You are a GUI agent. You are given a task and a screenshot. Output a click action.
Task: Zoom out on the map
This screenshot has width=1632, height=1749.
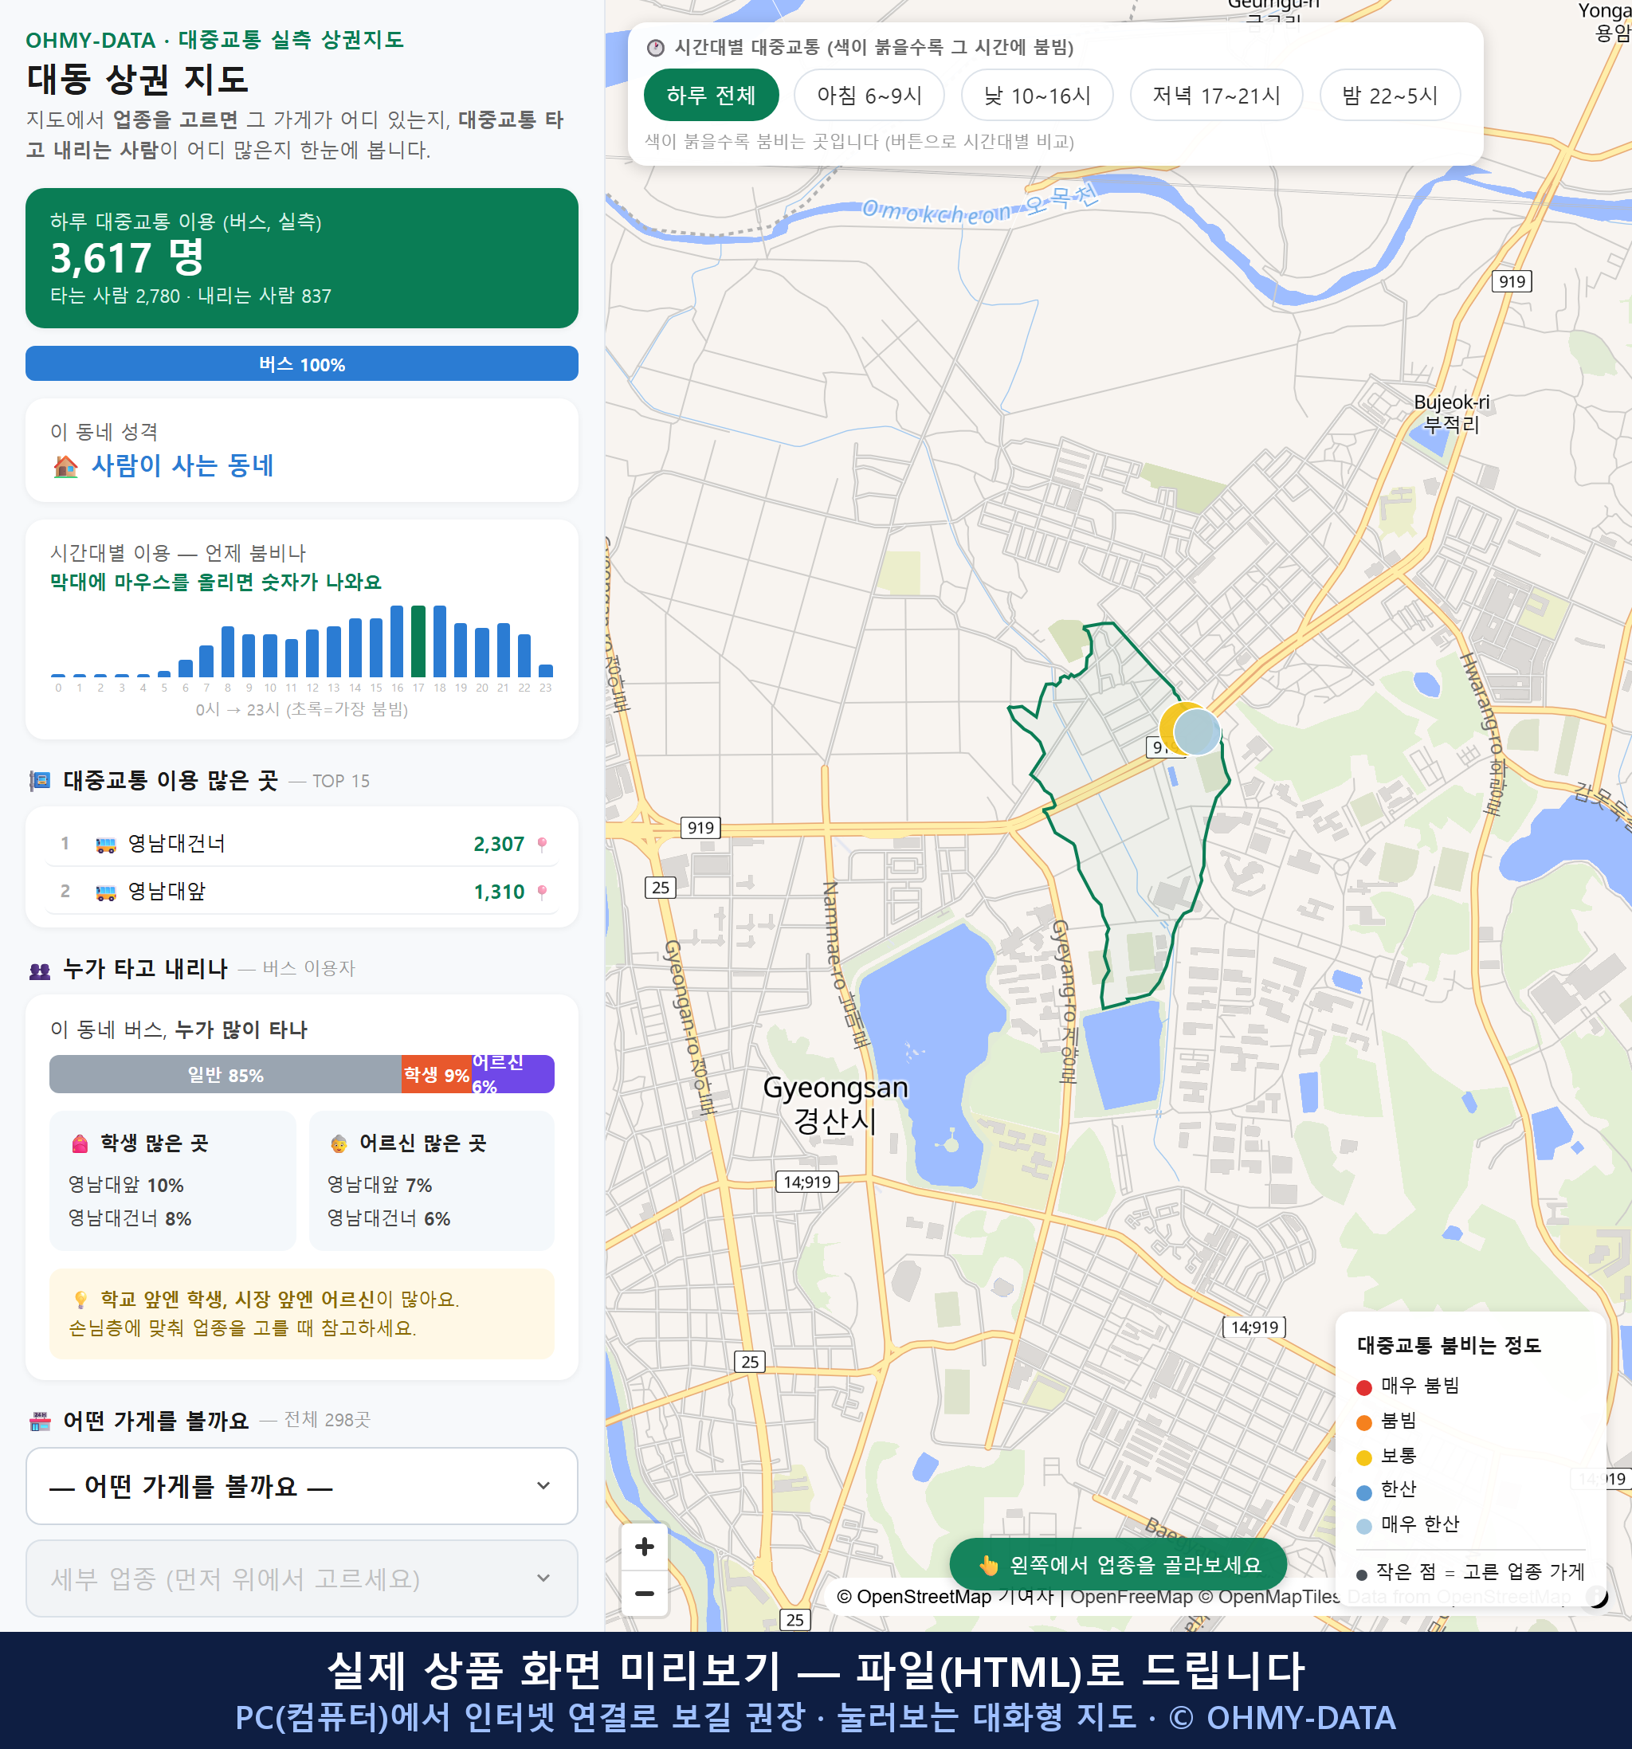click(x=645, y=1594)
